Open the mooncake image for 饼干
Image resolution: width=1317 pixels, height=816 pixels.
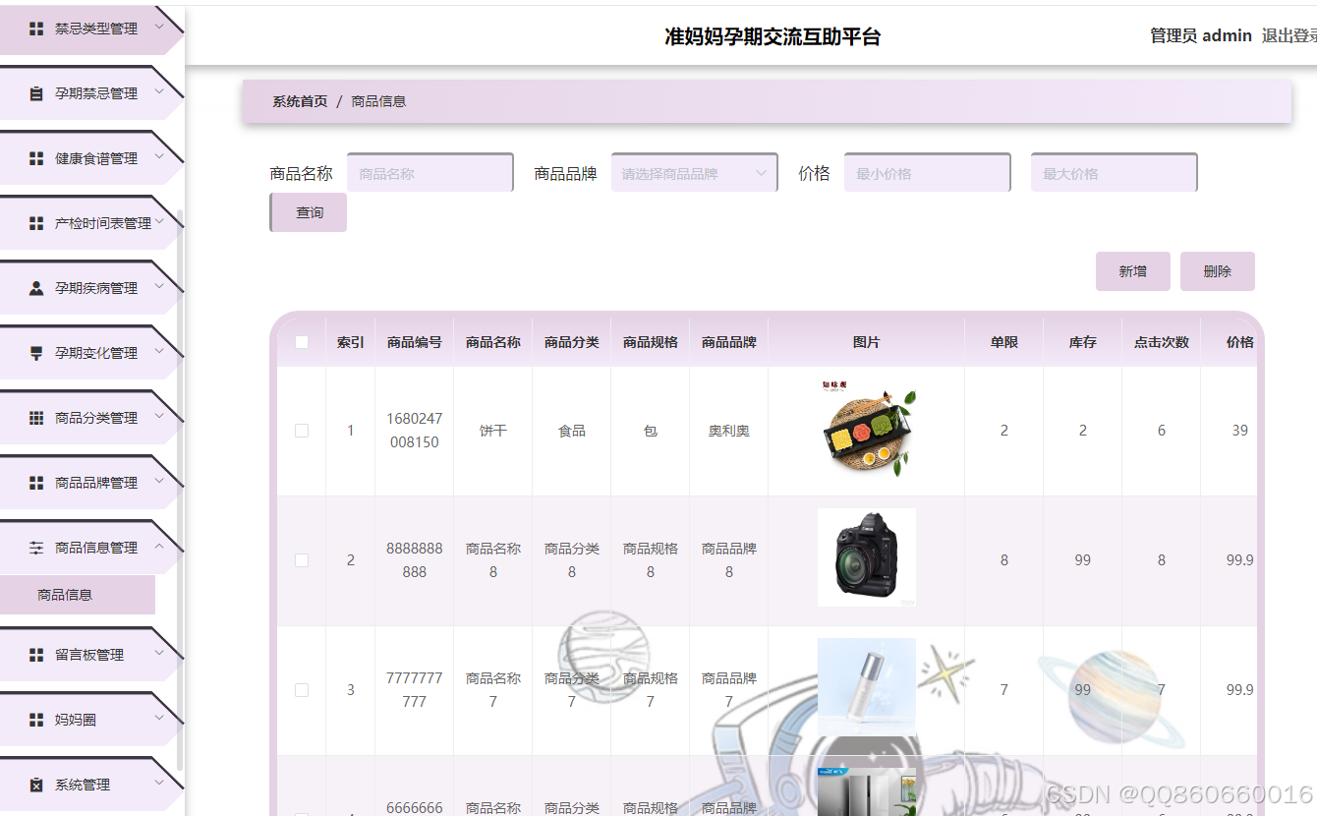click(x=867, y=429)
